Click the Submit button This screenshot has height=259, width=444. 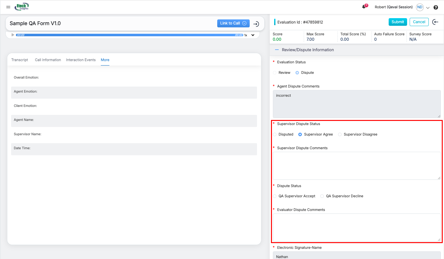398,22
